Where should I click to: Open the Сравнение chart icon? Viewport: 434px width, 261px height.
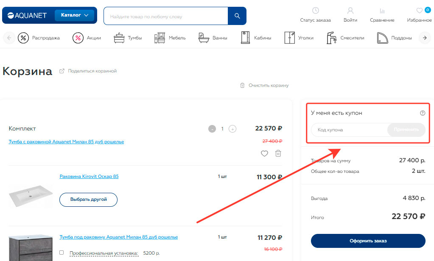click(x=382, y=11)
